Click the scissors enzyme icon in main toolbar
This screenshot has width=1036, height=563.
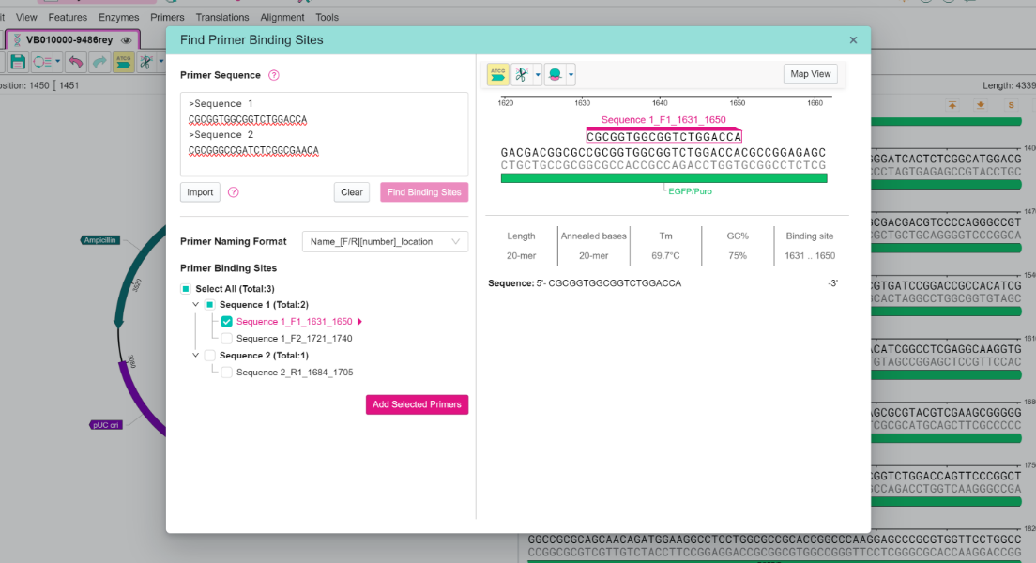(x=146, y=62)
